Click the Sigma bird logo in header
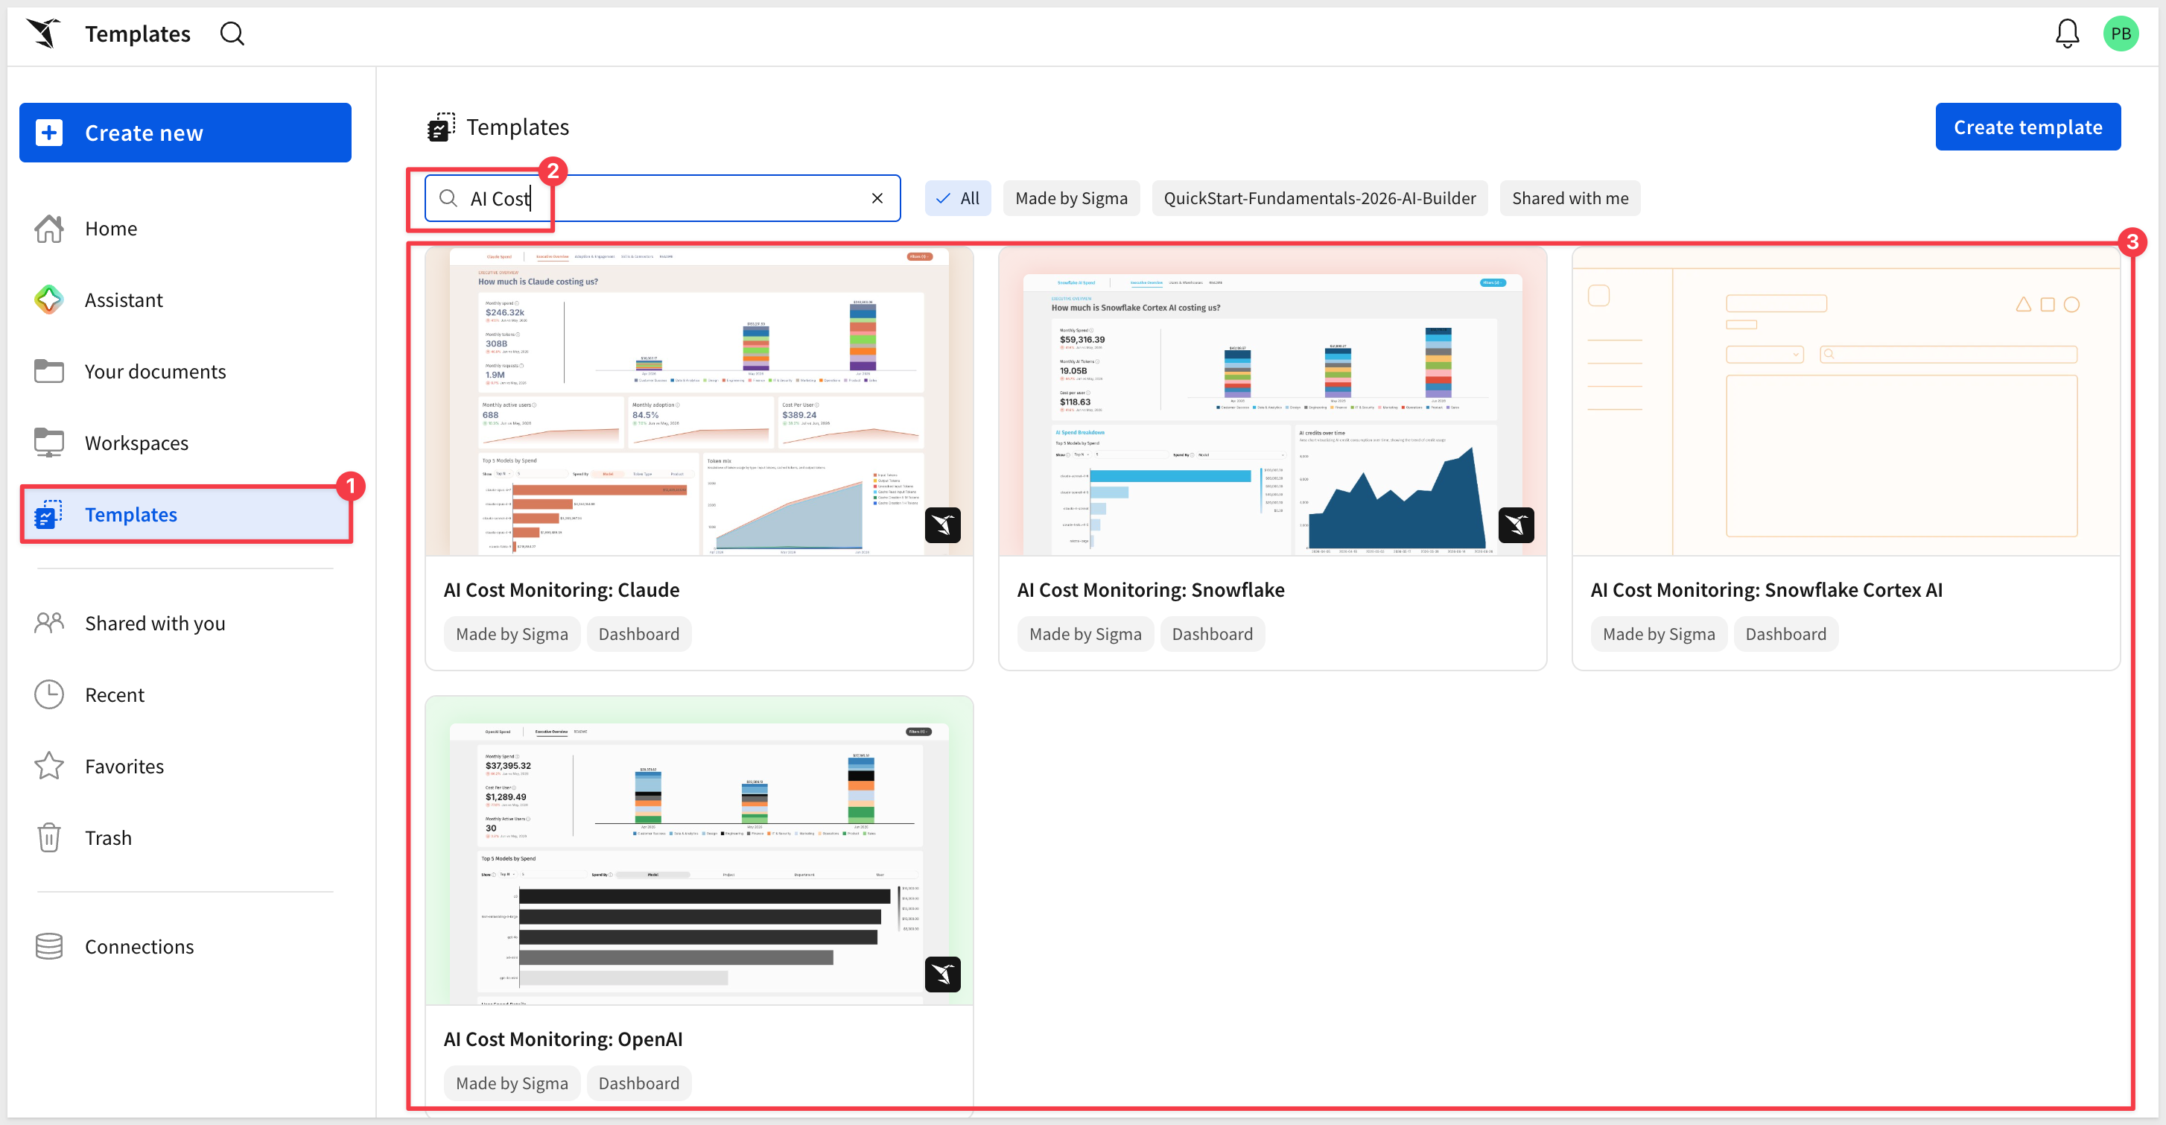This screenshot has height=1125, width=2166. pos(44,34)
